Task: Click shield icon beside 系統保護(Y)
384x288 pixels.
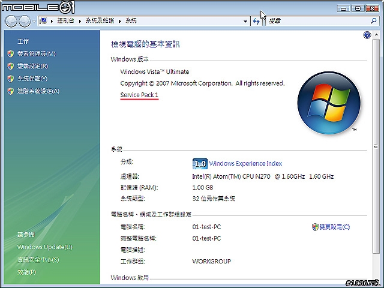Action: point(11,79)
